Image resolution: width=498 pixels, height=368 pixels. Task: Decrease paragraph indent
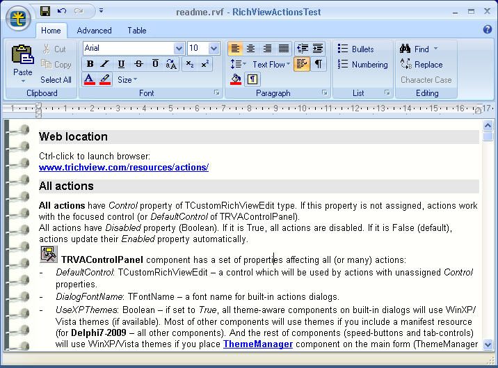click(303, 49)
